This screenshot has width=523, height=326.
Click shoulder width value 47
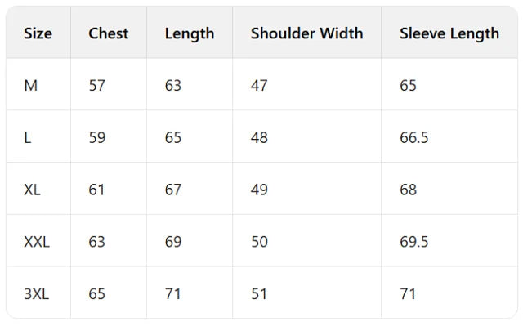tap(259, 86)
